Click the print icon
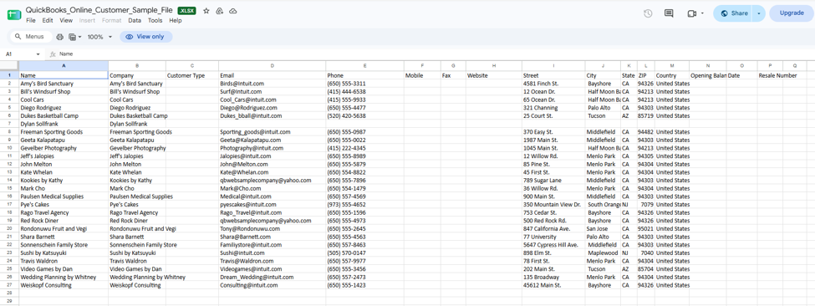 pyautogui.click(x=60, y=37)
